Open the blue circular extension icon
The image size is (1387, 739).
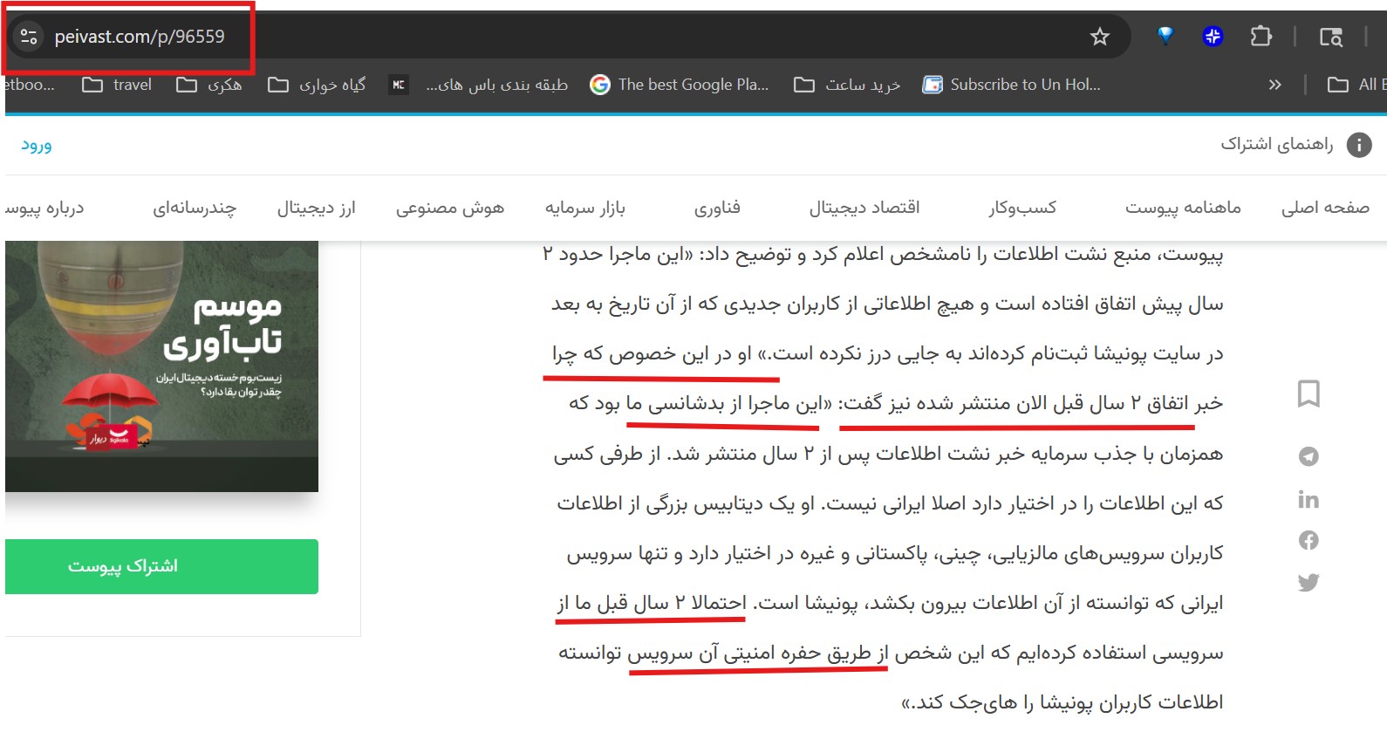tap(1213, 37)
